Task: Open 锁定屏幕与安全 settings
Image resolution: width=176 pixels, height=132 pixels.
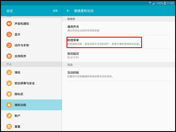Action: tap(31, 83)
